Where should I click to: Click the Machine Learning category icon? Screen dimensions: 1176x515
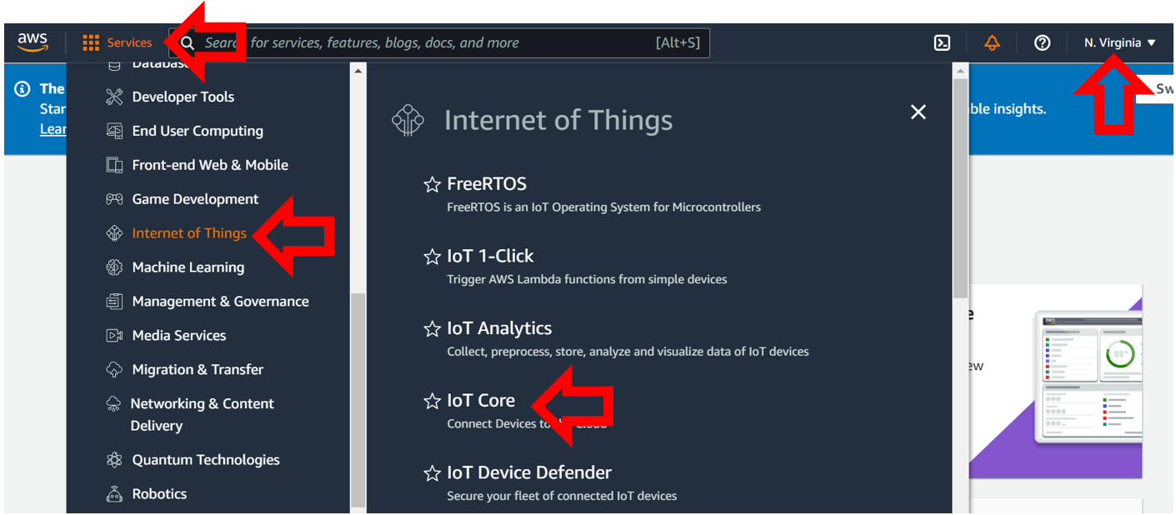[114, 267]
